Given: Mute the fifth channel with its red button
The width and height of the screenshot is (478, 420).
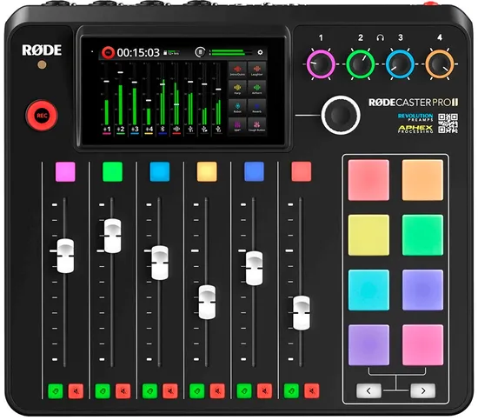Looking at the screenshot, I should 264,391.
